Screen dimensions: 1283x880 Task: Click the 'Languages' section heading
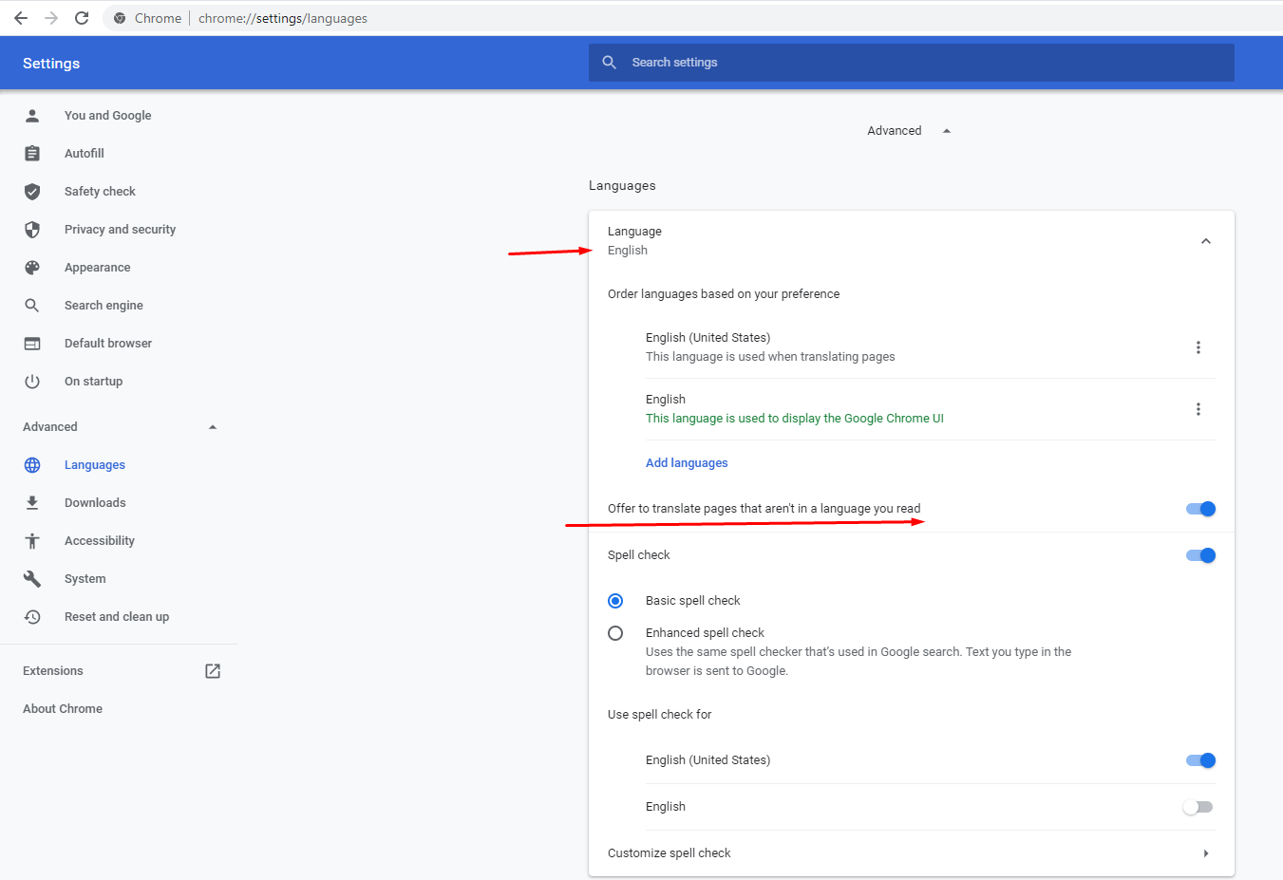point(622,186)
